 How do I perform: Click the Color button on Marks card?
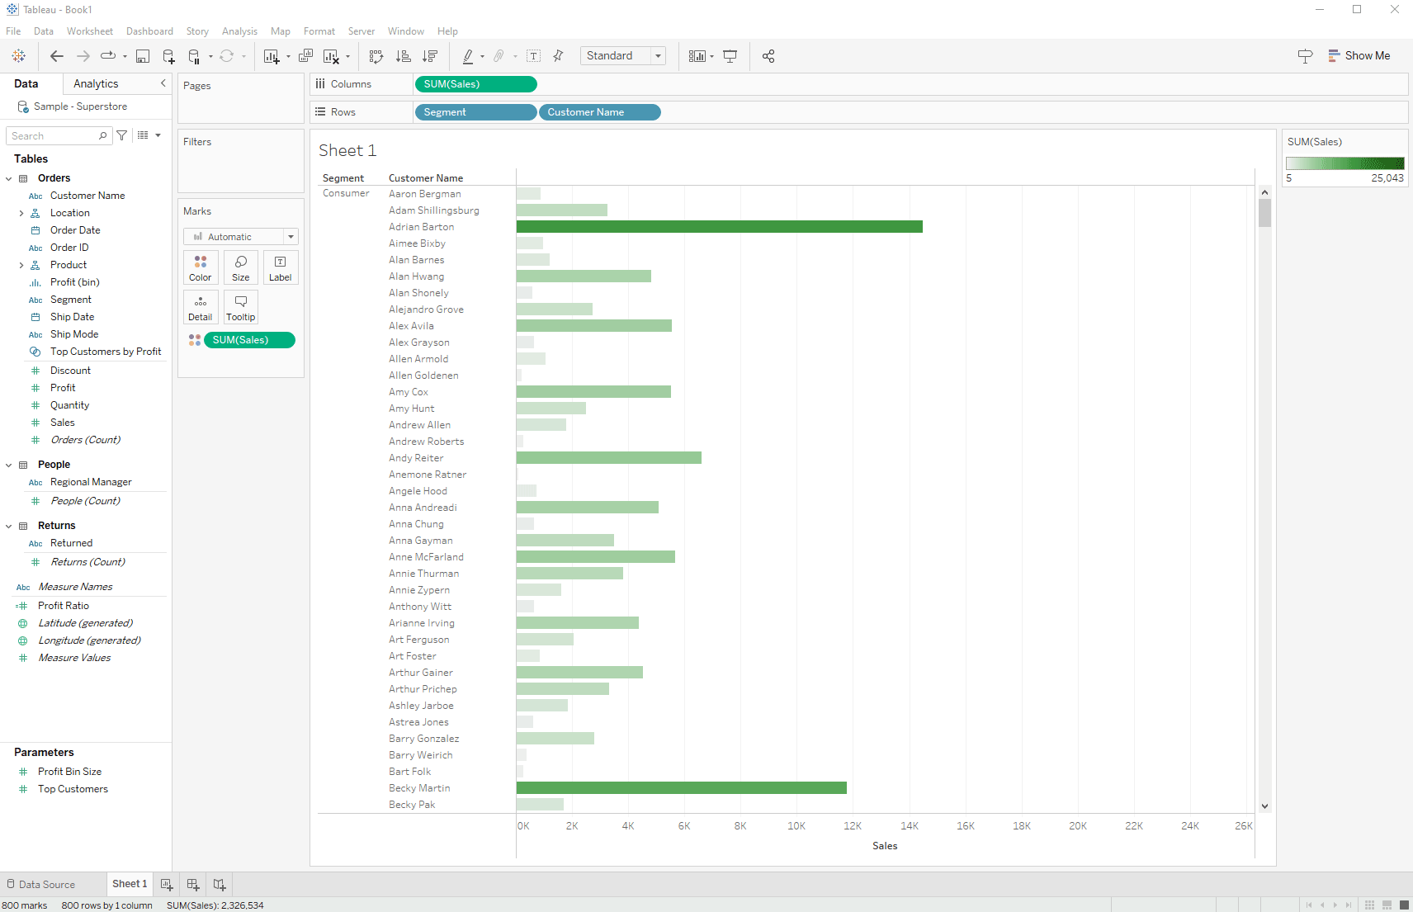click(201, 267)
